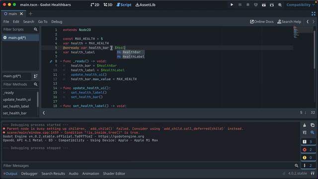Viewport: 318px width, 179px height.
Task: Switch to the 2D workspace
Action: click(95, 4)
